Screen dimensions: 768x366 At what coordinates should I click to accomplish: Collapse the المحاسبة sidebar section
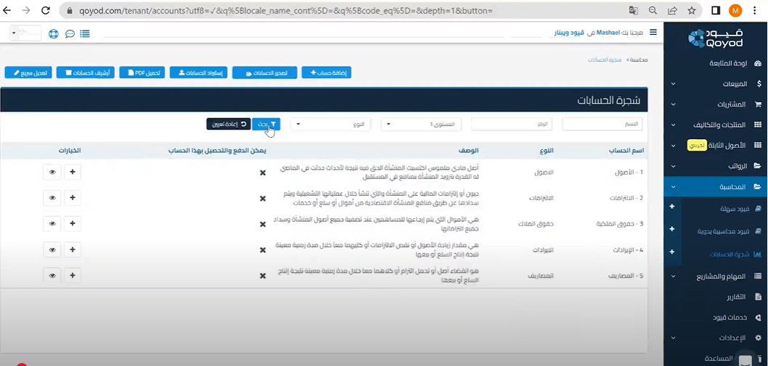tap(674, 186)
